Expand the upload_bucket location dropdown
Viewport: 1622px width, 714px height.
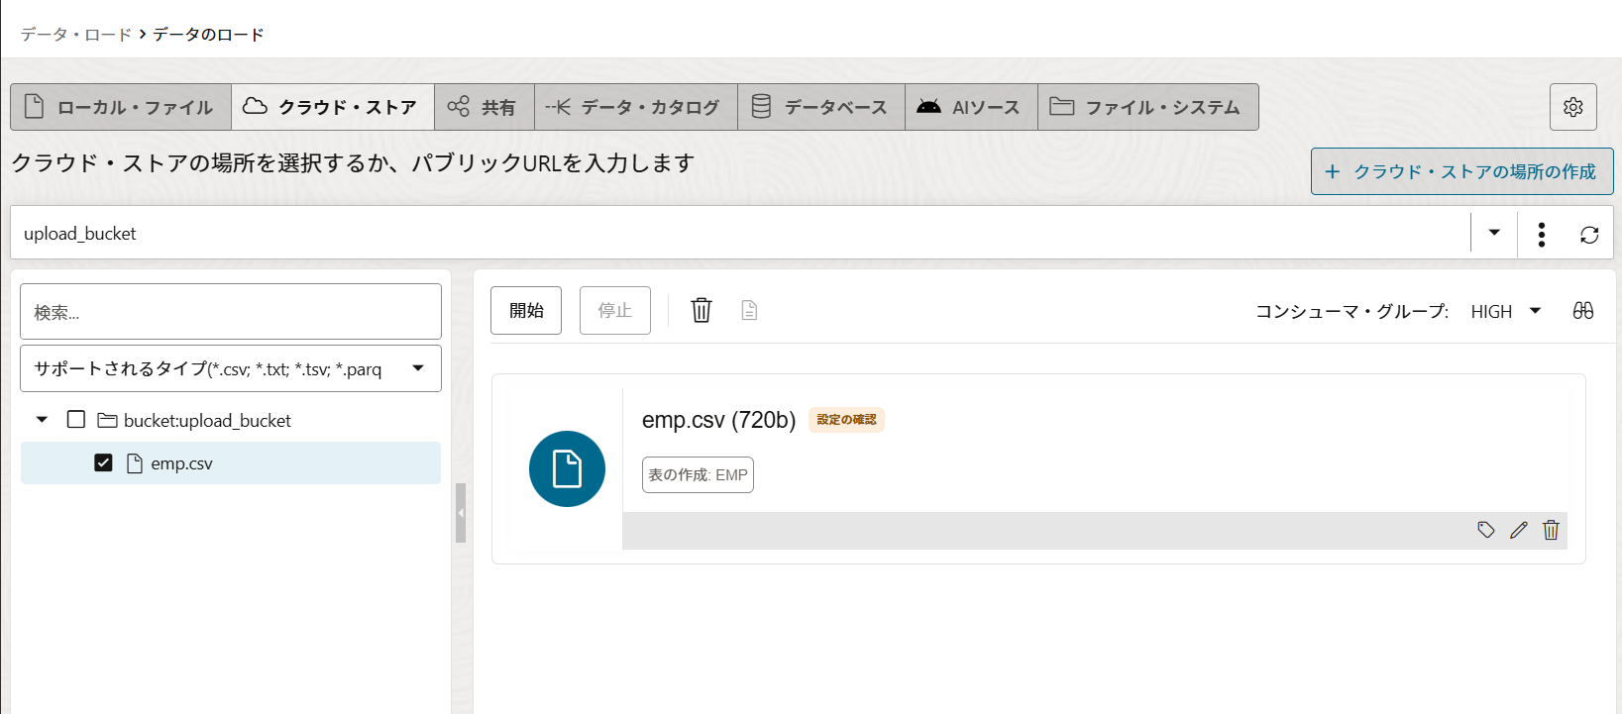(1494, 233)
